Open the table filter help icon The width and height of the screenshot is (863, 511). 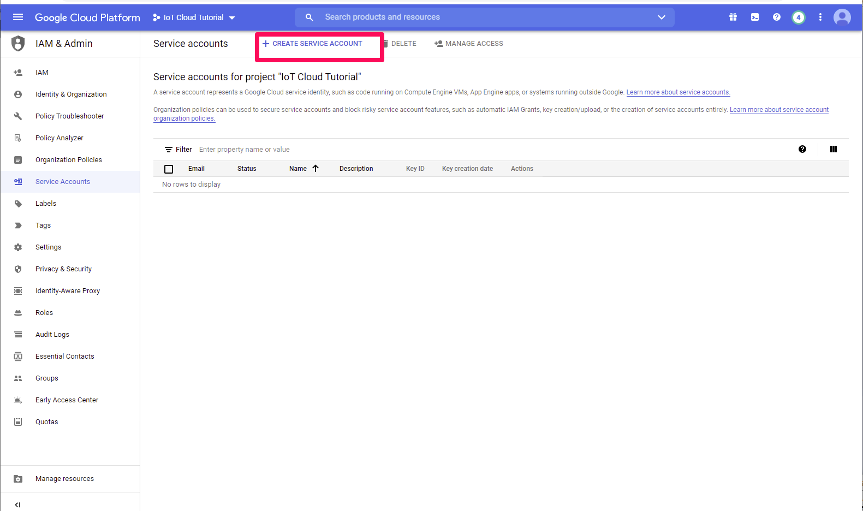click(802, 149)
